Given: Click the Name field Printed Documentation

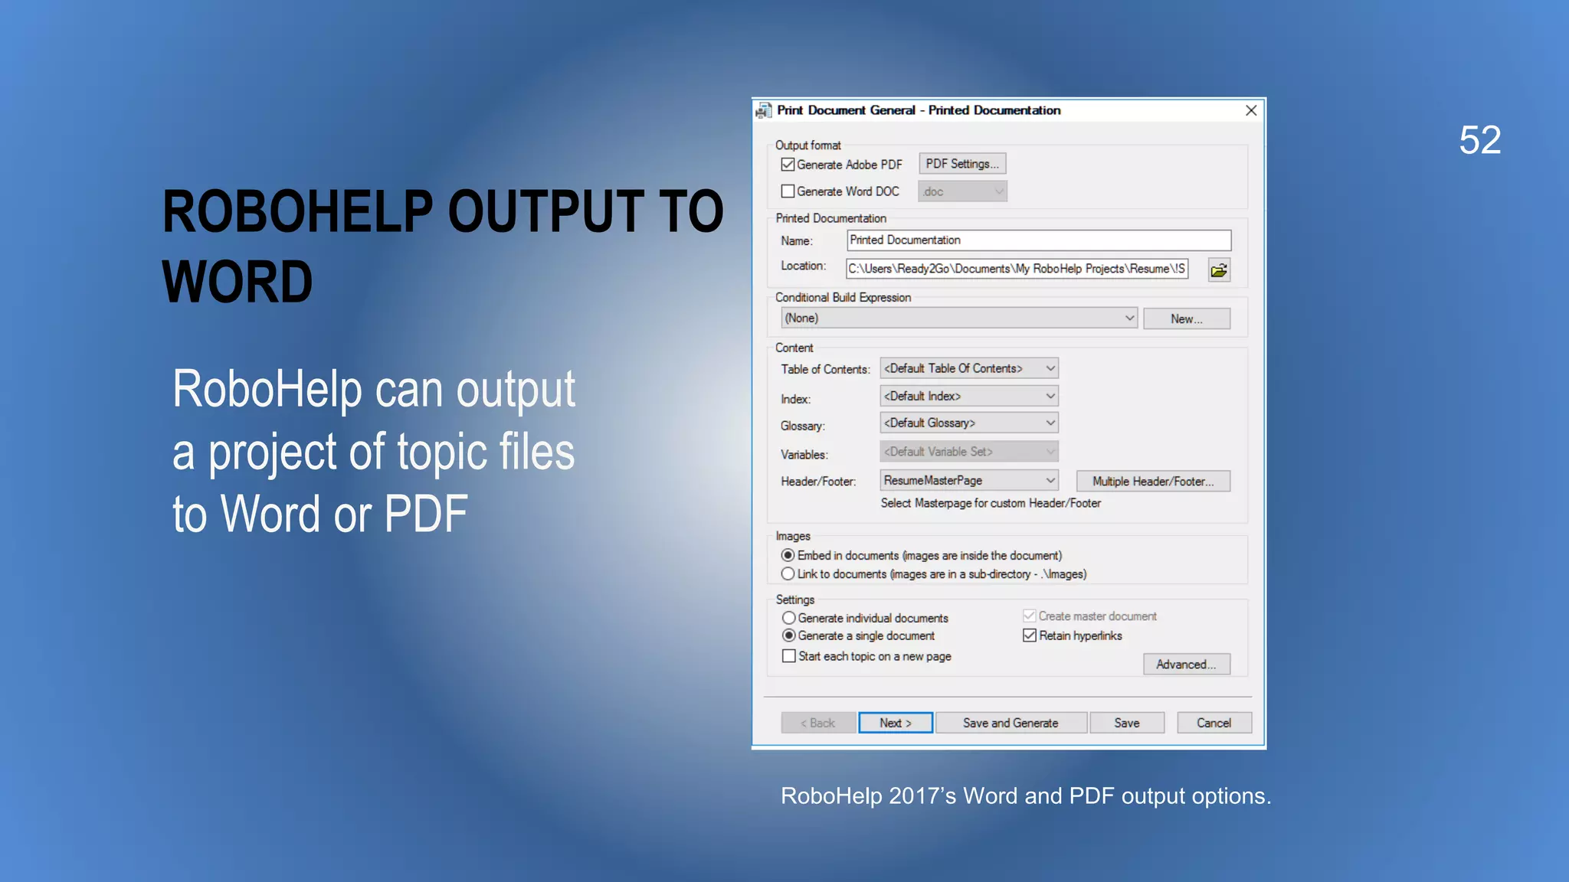Looking at the screenshot, I should click(x=1039, y=240).
